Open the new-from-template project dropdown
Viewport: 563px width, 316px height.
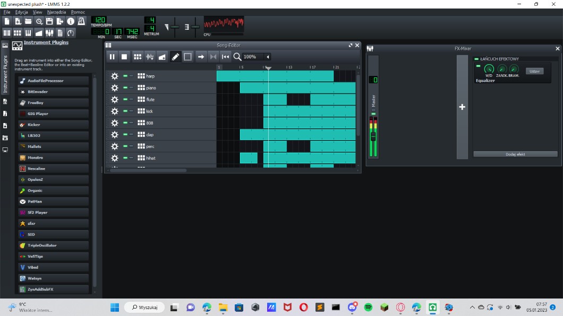click(18, 21)
